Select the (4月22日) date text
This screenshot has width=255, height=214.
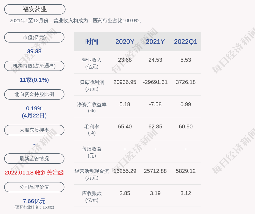coord(34,116)
